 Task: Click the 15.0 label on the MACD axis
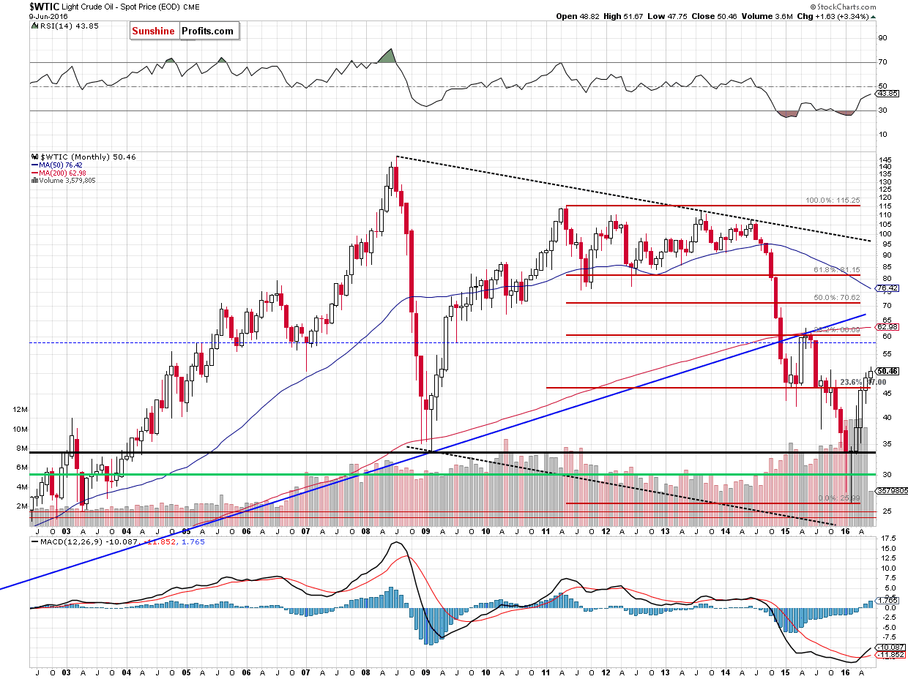point(887,548)
